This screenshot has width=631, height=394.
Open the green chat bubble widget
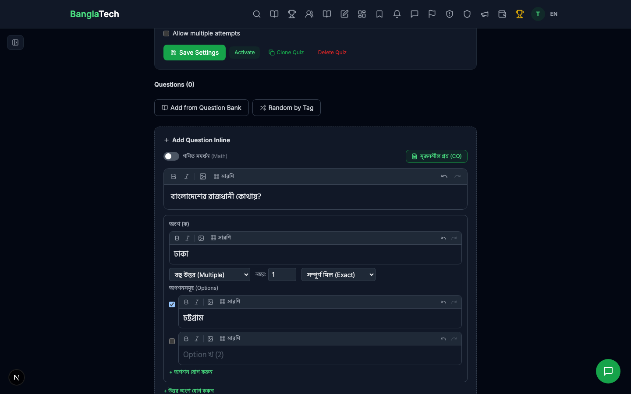608,371
